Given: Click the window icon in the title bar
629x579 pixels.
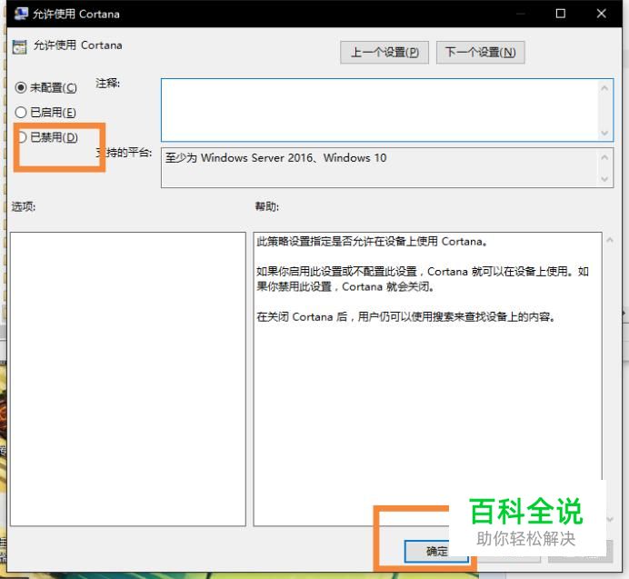Looking at the screenshot, I should coord(21,14).
